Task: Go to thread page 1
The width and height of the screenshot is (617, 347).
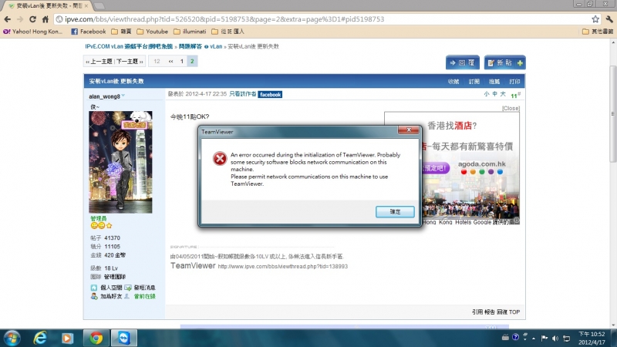Action: pyautogui.click(x=182, y=62)
